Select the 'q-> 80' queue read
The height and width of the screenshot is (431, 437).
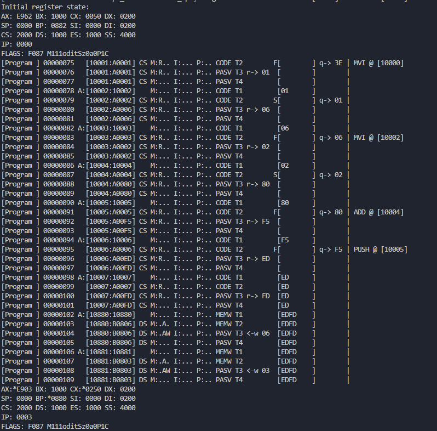(331, 212)
